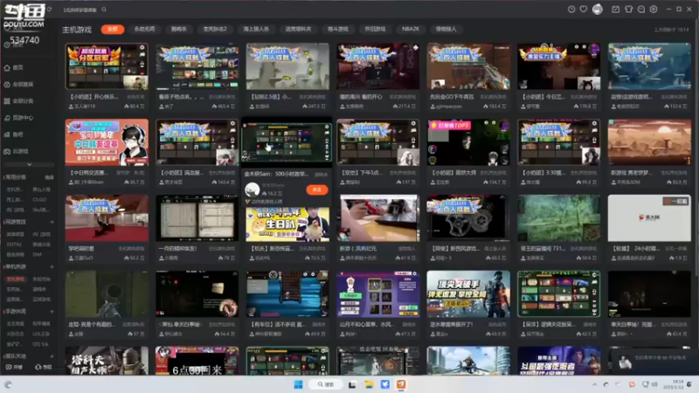Open the 【轮播】24小时 stream thumbnail
The height and width of the screenshot is (393, 699).
(649, 217)
